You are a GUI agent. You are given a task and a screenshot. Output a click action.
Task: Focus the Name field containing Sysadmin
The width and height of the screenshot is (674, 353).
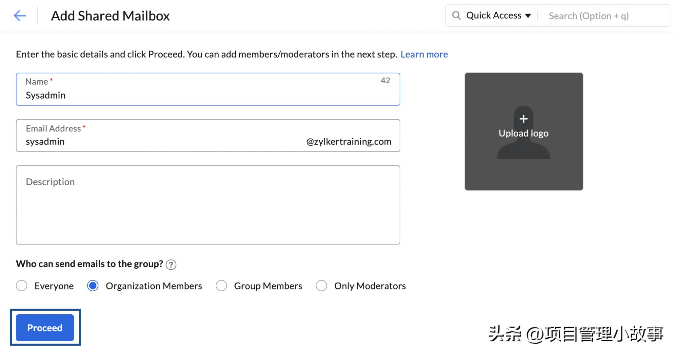(x=202, y=95)
